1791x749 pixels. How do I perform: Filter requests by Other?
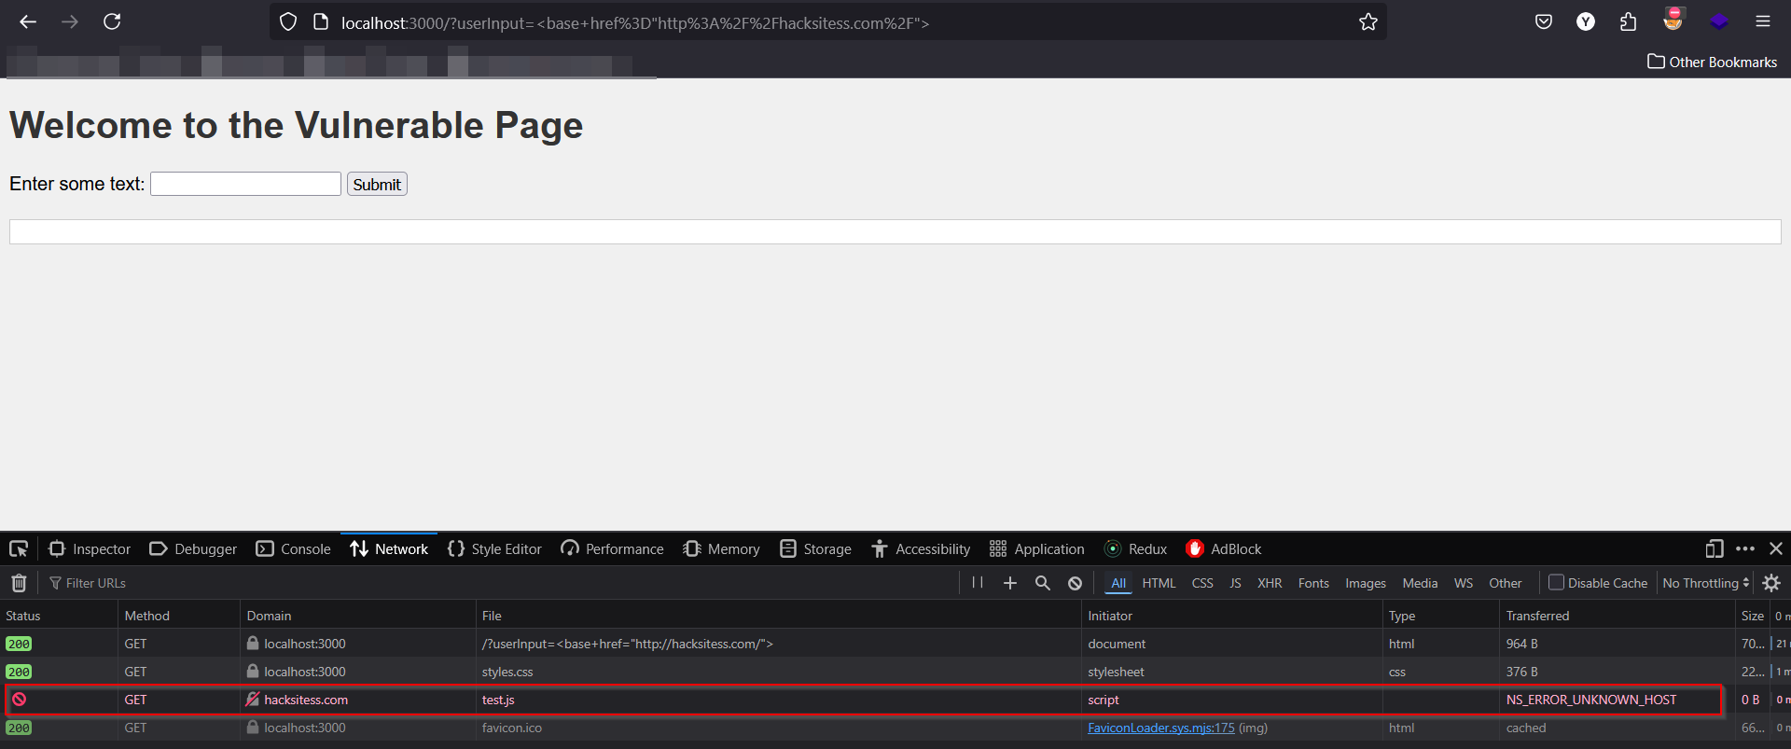point(1506,583)
